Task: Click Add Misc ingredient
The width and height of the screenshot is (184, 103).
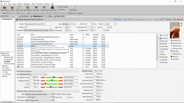Action: tap(163, 44)
